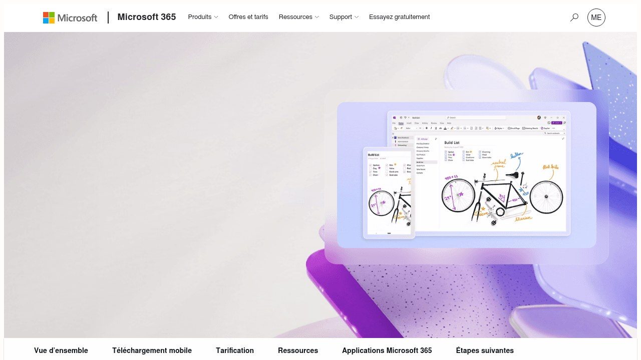This screenshot has height=360, width=641.
Task: Expand the Ressources dropdown in the top navigation
Action: 298,17
